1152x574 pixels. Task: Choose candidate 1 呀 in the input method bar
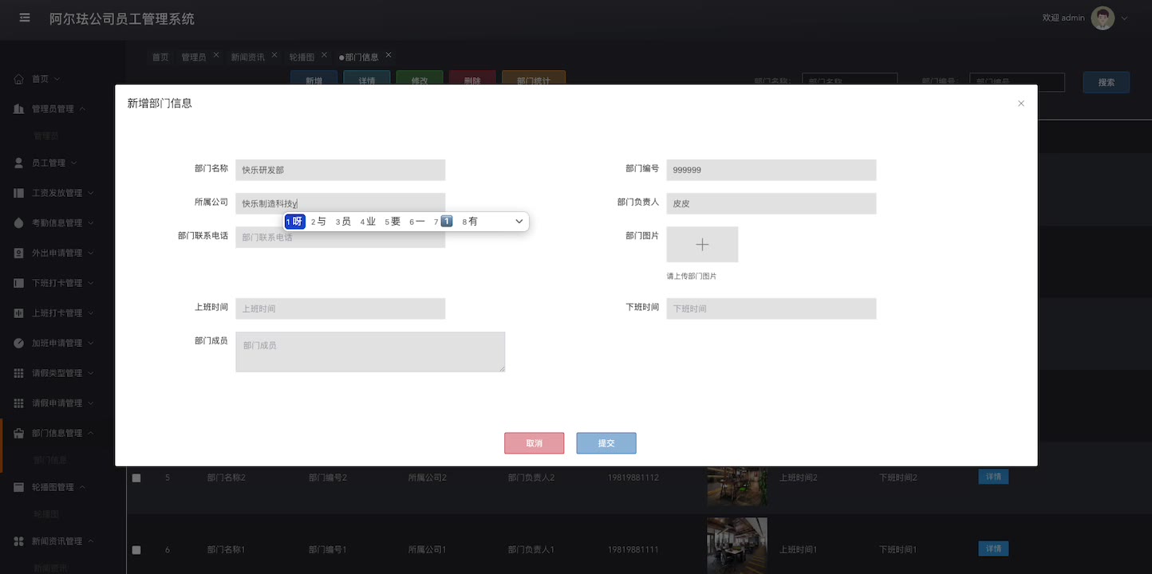click(x=295, y=222)
